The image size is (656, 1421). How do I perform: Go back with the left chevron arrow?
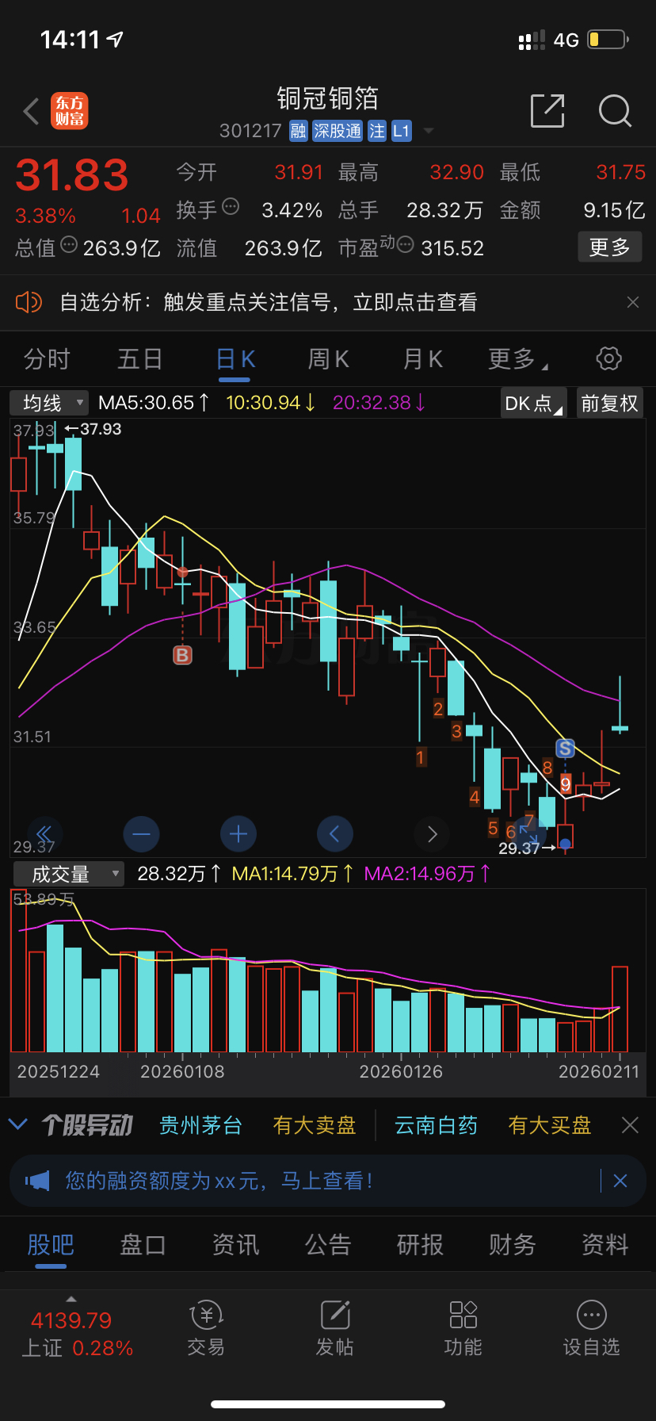(x=32, y=112)
